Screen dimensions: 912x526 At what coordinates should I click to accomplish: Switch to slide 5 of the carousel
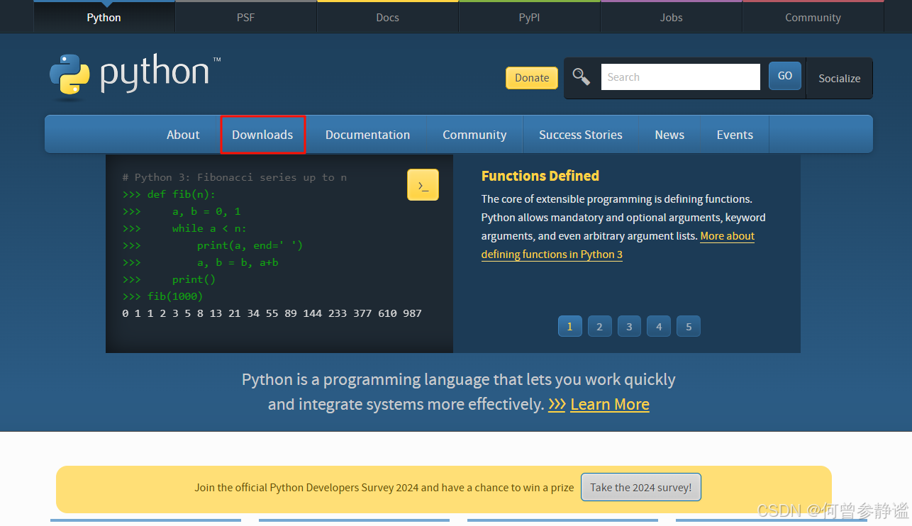[x=689, y=327]
